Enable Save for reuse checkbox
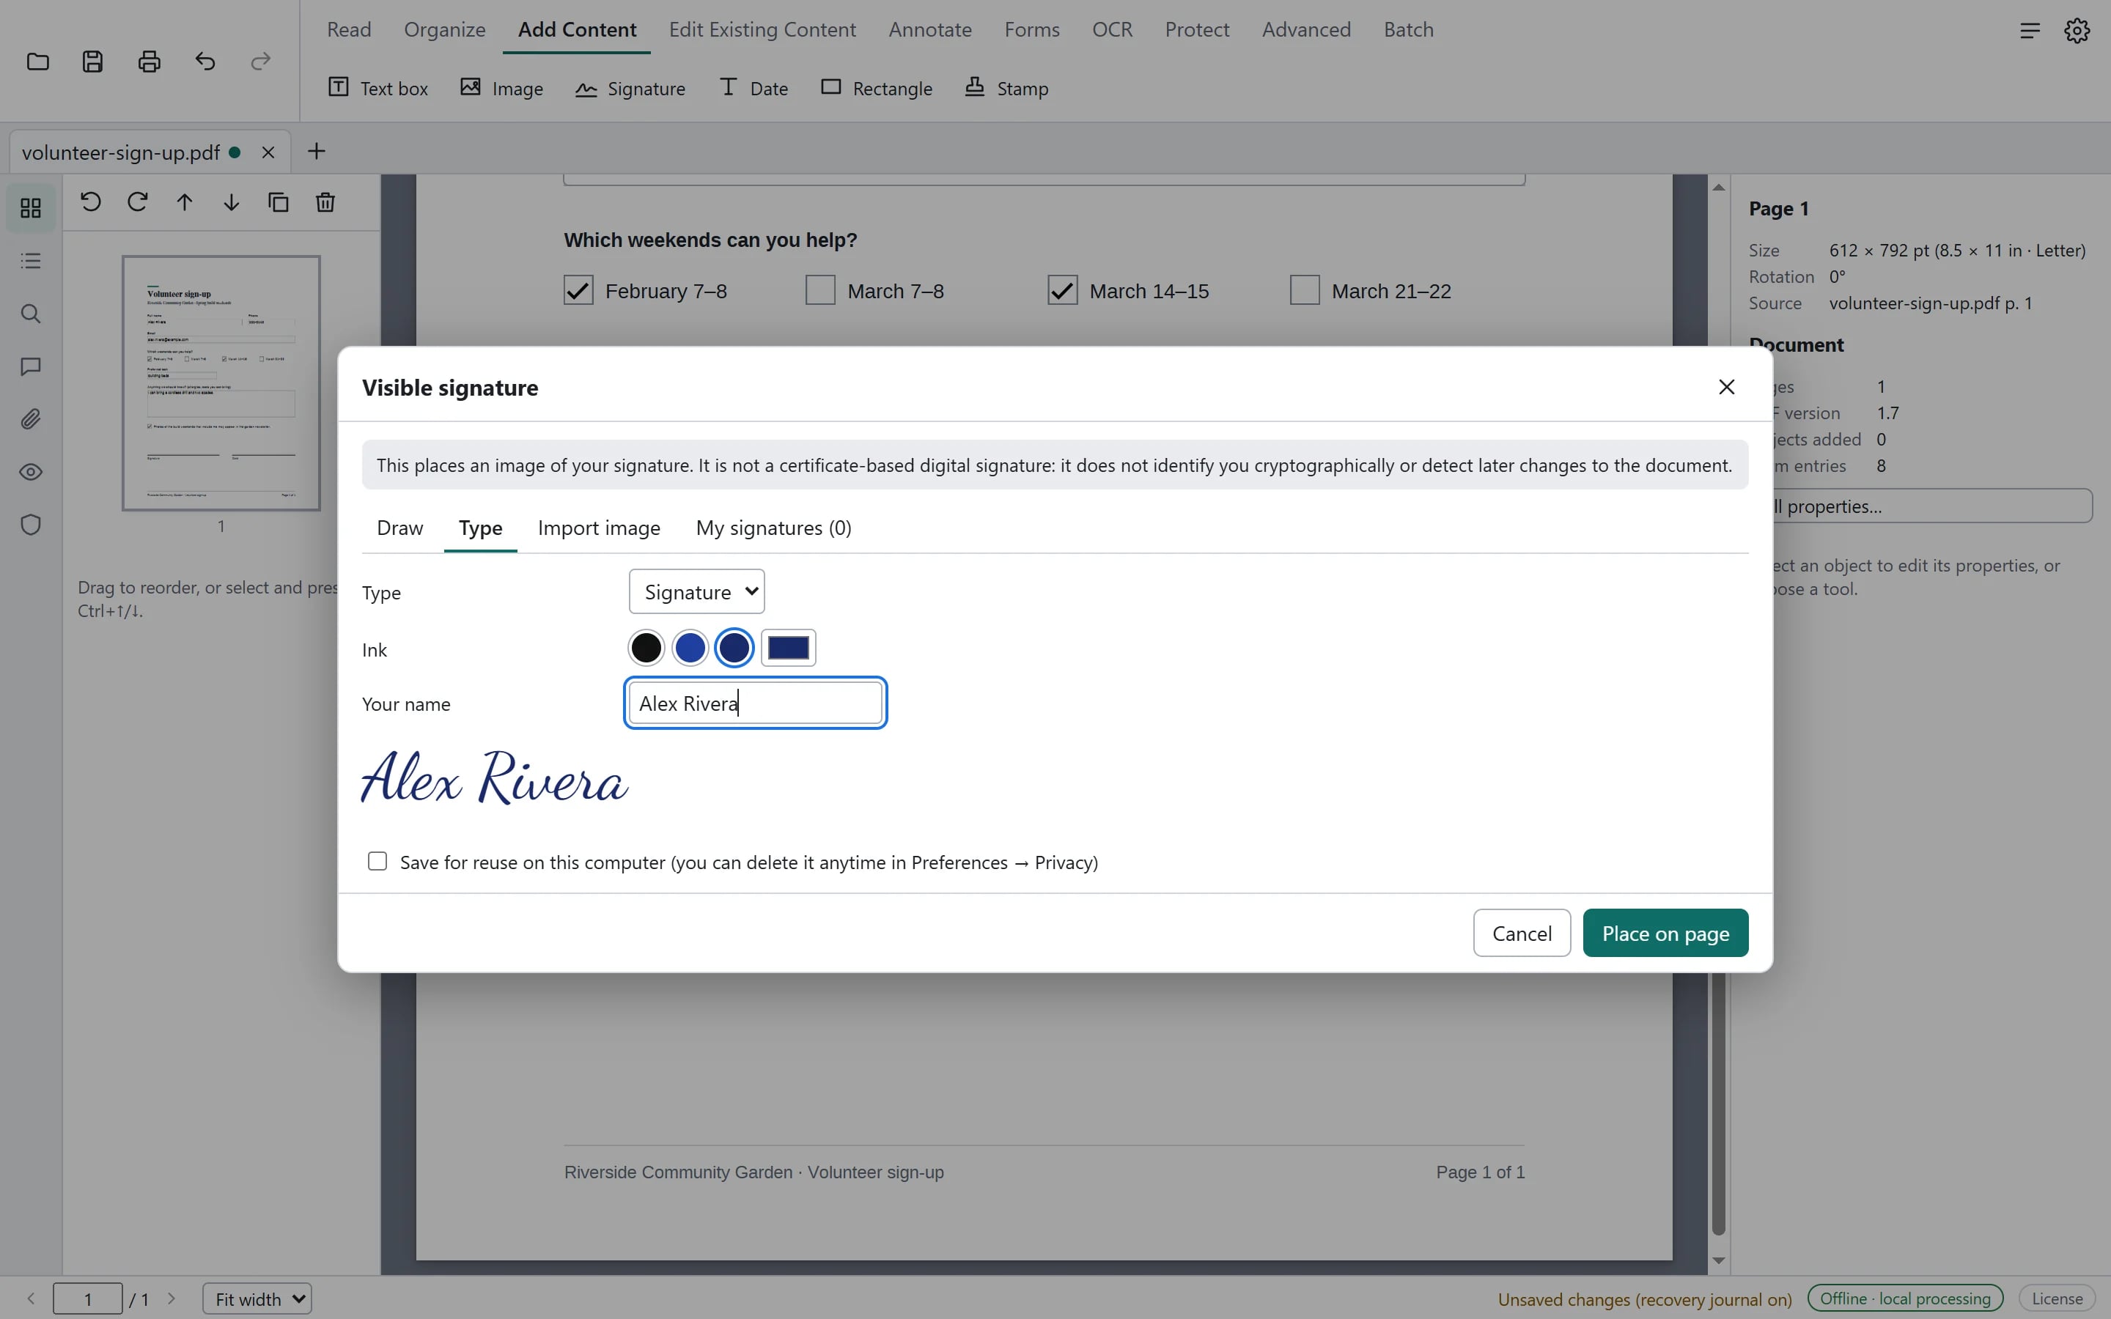 tap(377, 862)
